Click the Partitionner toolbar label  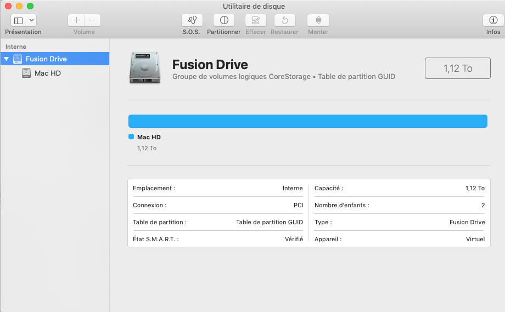224,32
